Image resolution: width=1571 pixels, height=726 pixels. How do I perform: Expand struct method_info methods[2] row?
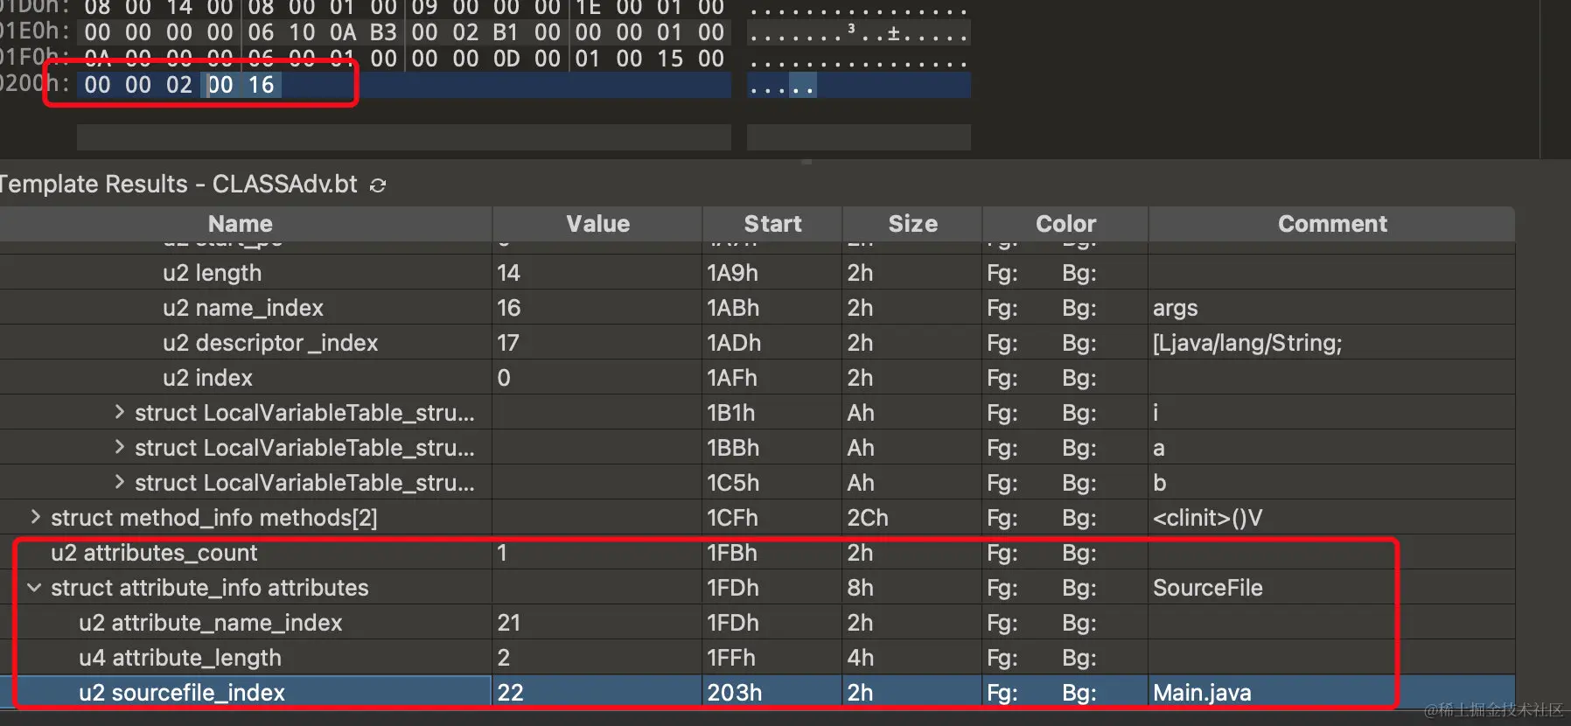click(35, 517)
